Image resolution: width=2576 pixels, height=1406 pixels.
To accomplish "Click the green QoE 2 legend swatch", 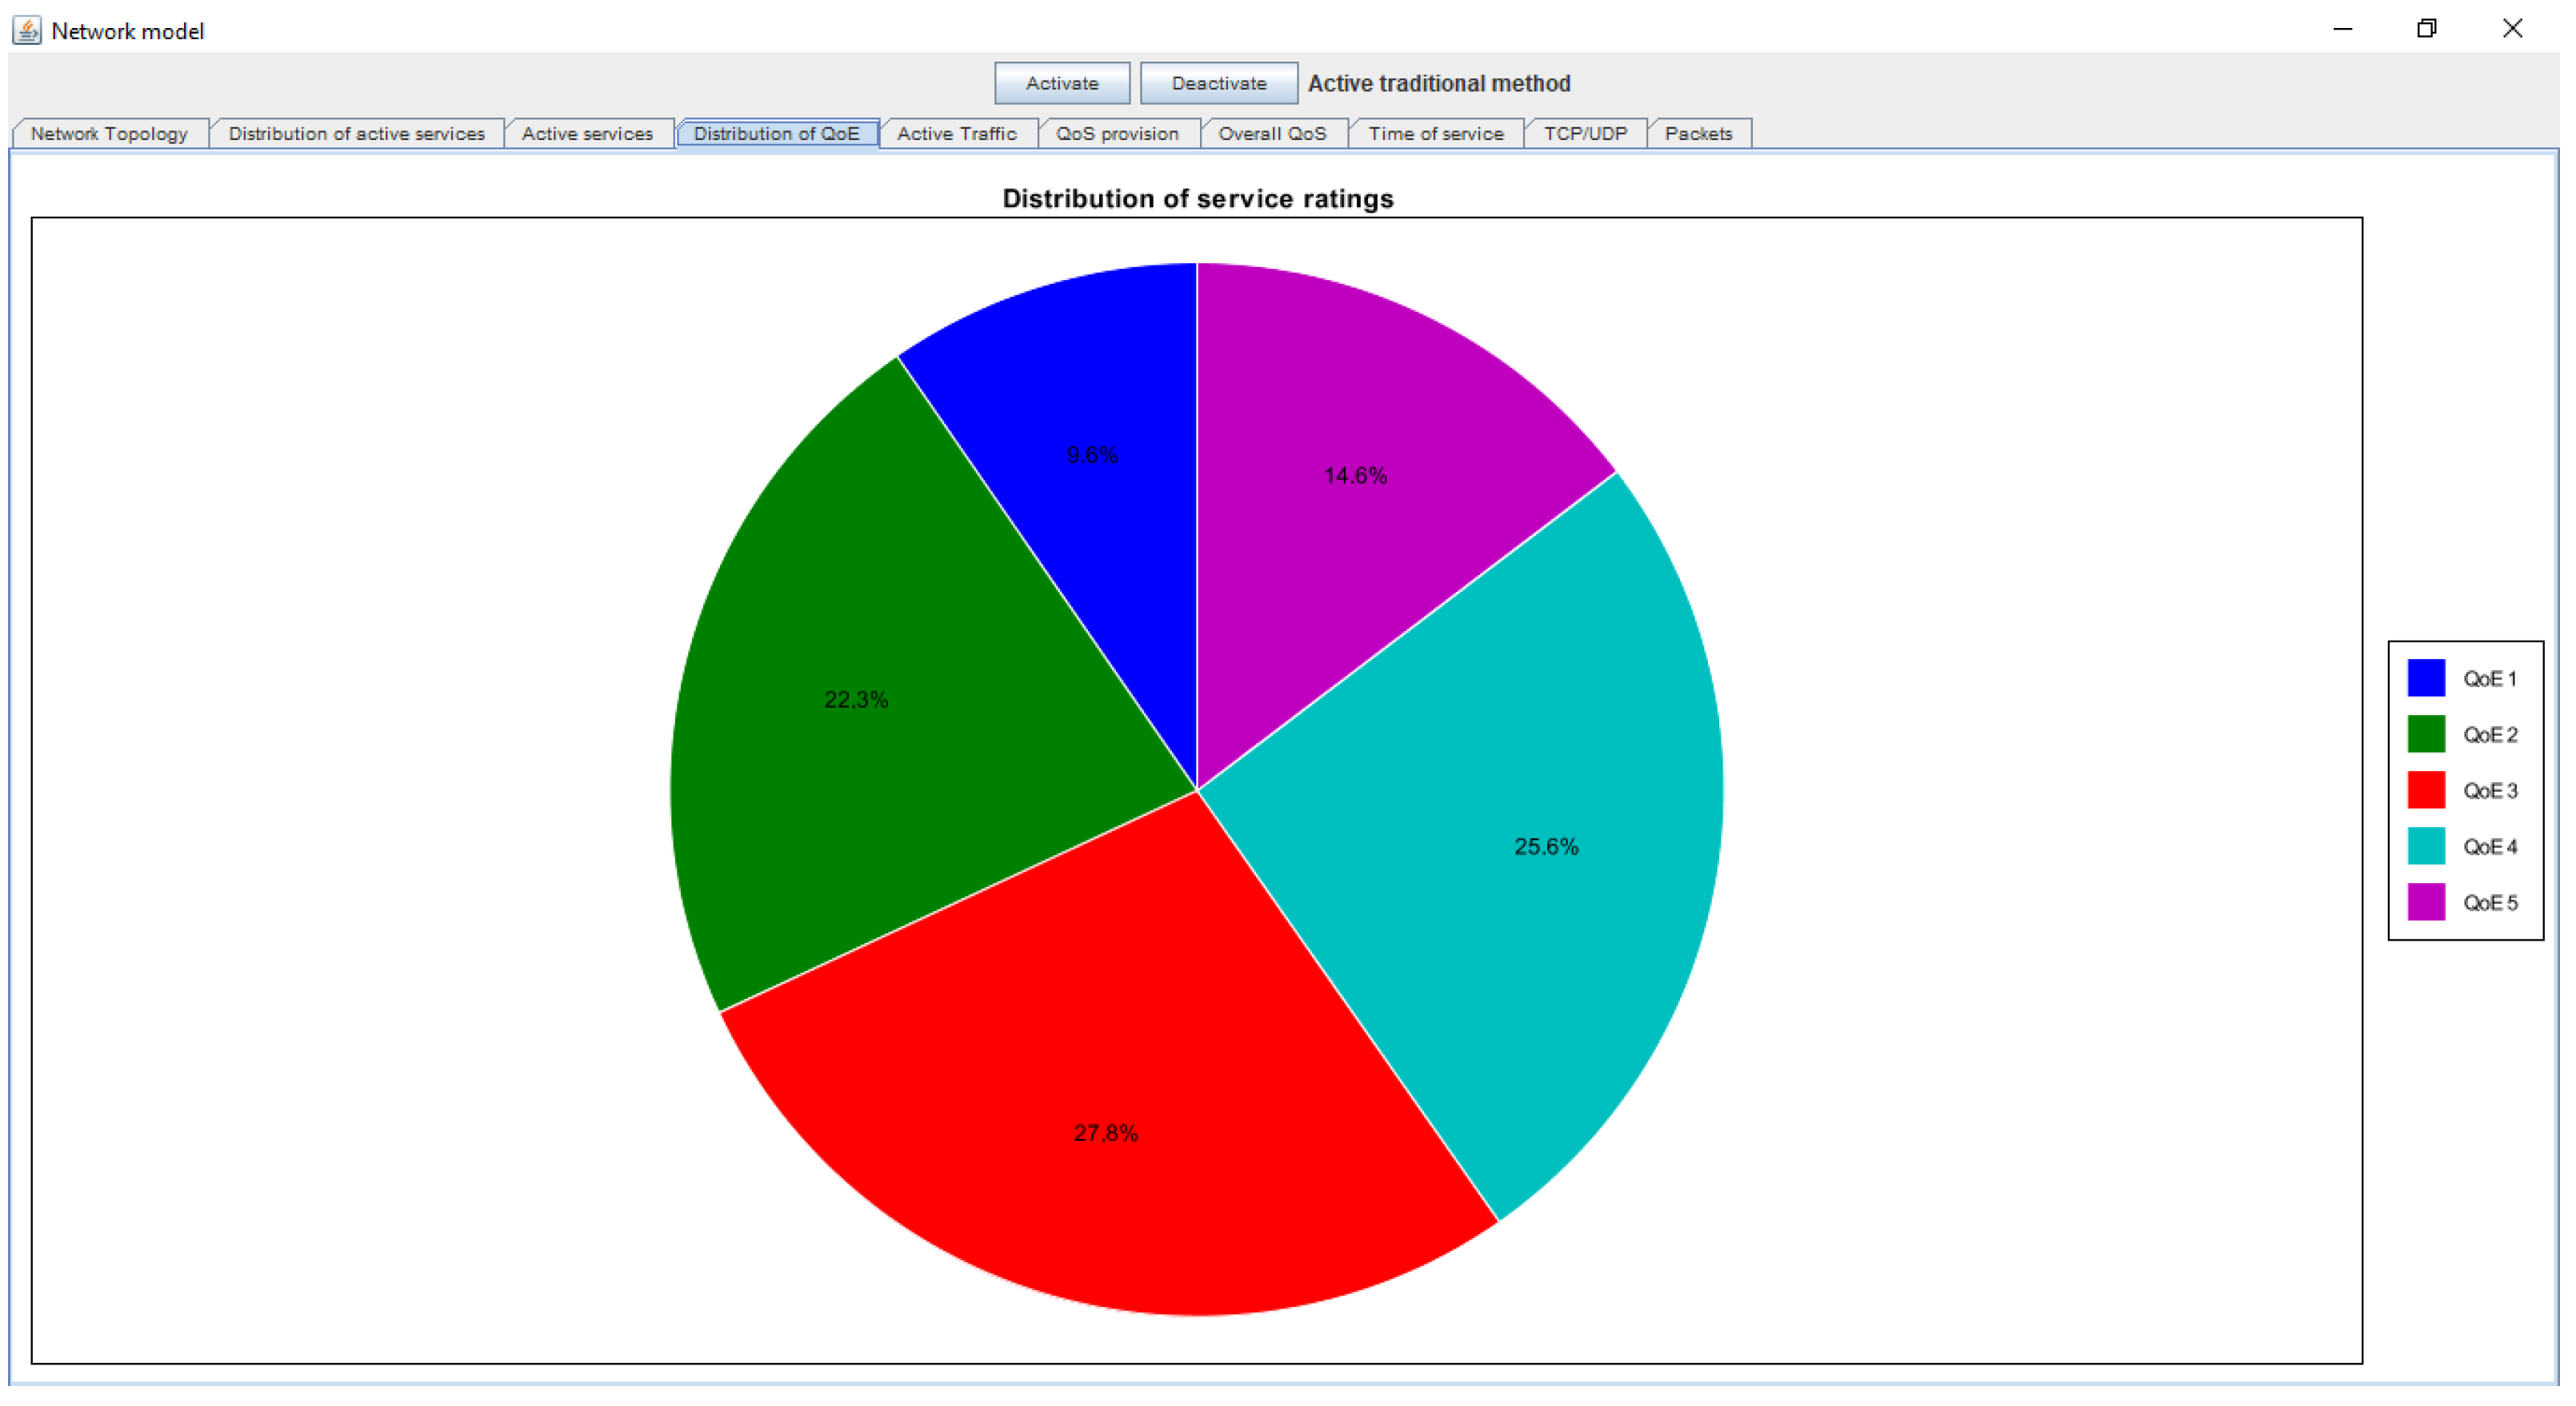I will [2426, 734].
